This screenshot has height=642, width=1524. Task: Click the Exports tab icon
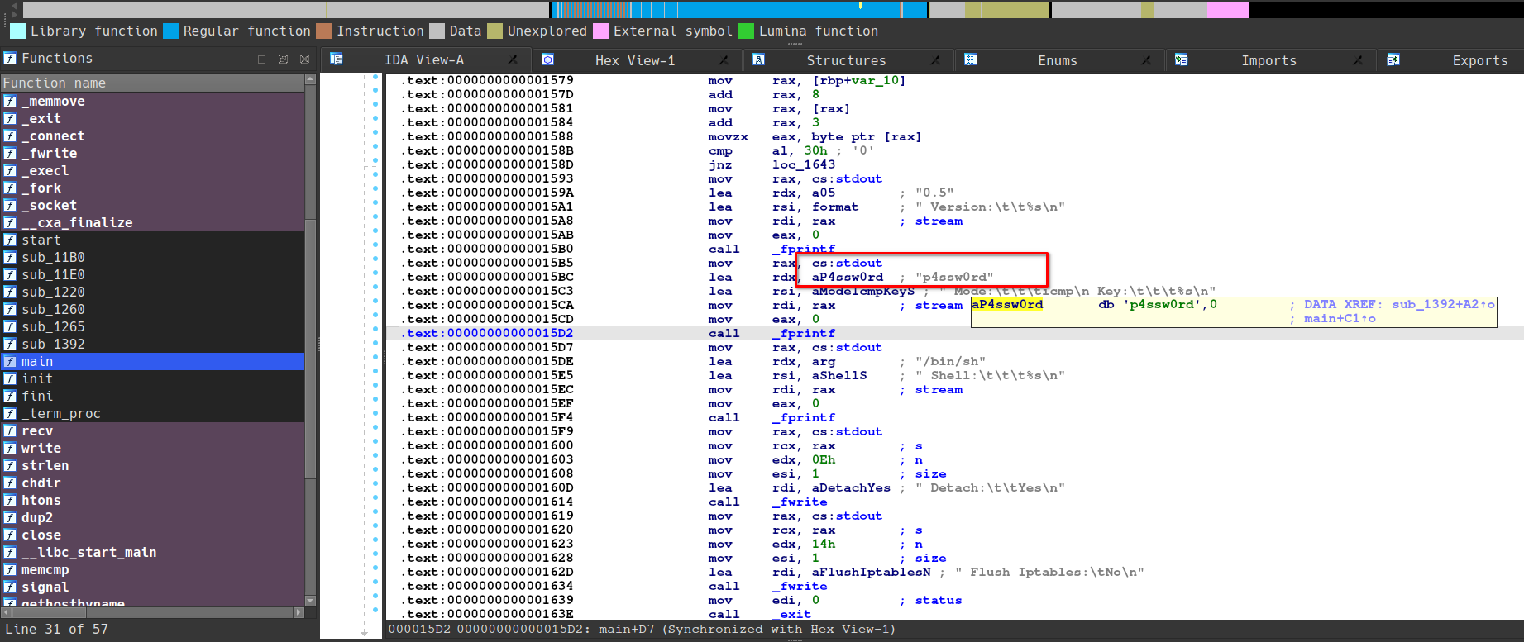1393,59
